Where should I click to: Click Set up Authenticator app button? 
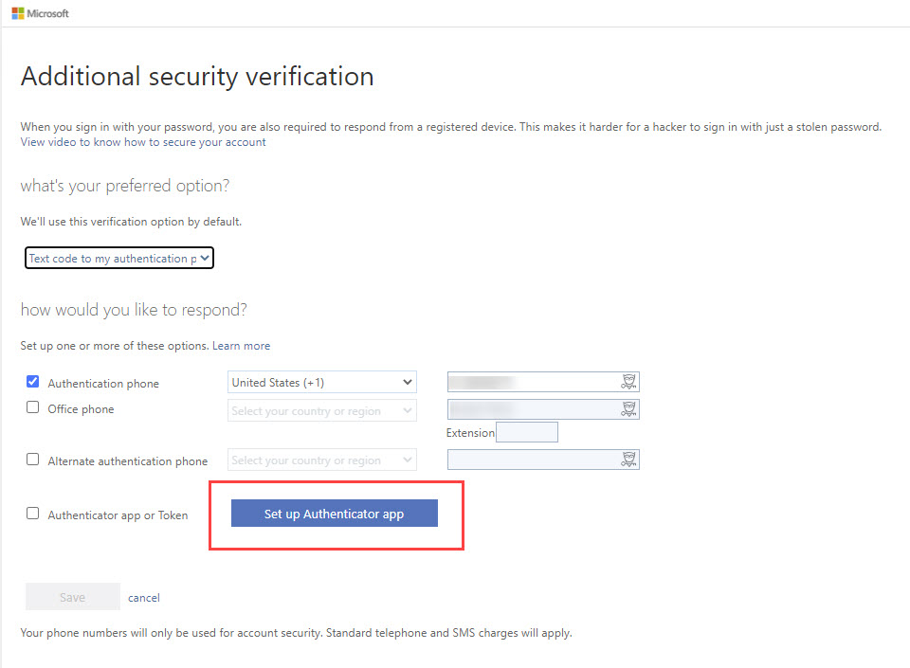pyautogui.click(x=335, y=514)
